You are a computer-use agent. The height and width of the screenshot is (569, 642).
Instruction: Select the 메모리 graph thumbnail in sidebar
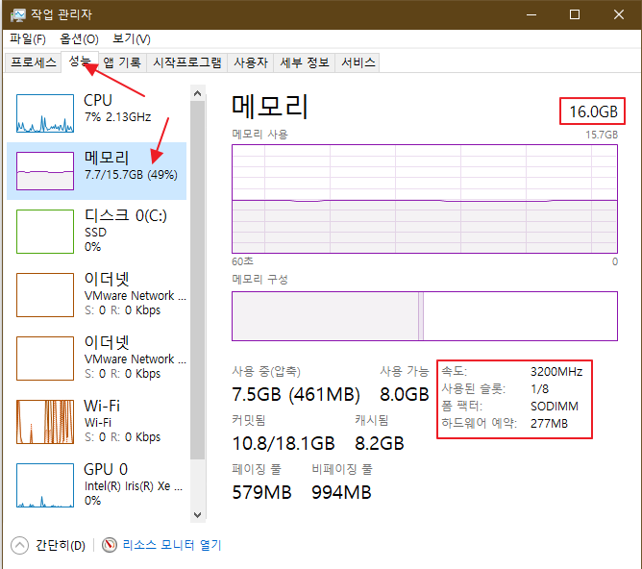(45, 171)
